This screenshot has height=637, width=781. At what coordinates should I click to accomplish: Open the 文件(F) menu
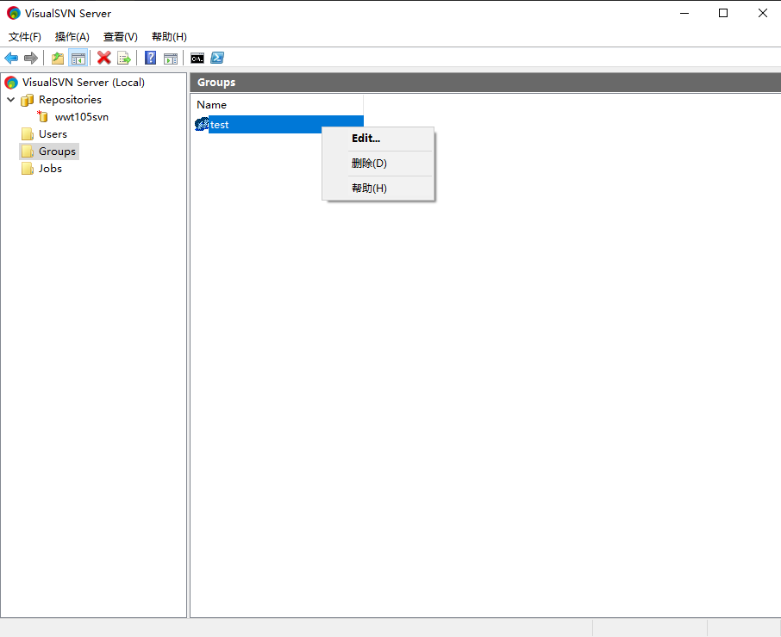[25, 37]
